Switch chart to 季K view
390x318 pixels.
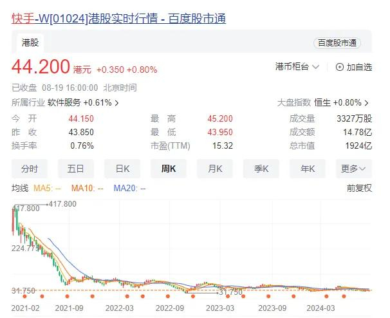coord(261,169)
